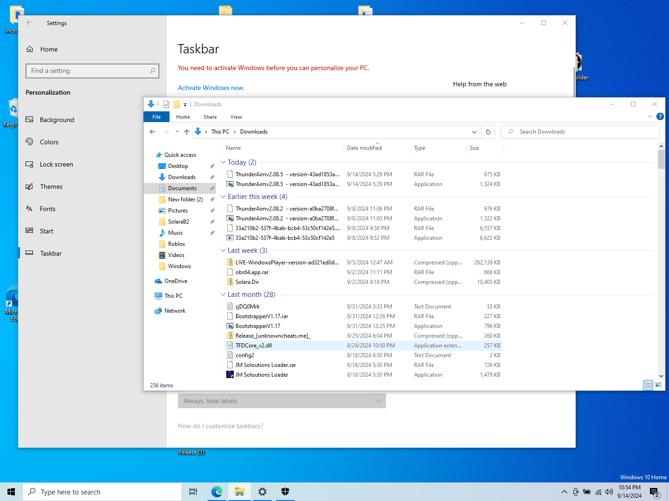Open volume control in system tray
The height and width of the screenshot is (501, 669).
(x=609, y=492)
